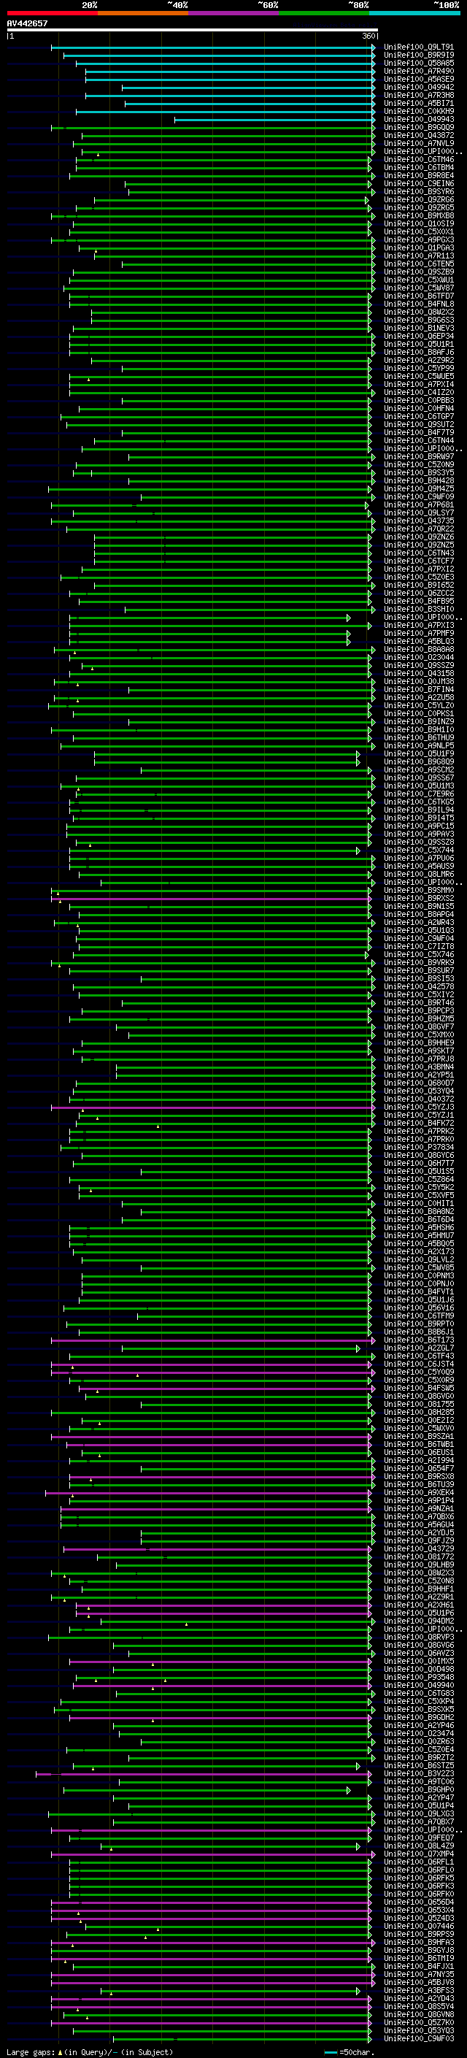
Task: Select the hit label UniRef100_Q42578
Action: (418, 987)
